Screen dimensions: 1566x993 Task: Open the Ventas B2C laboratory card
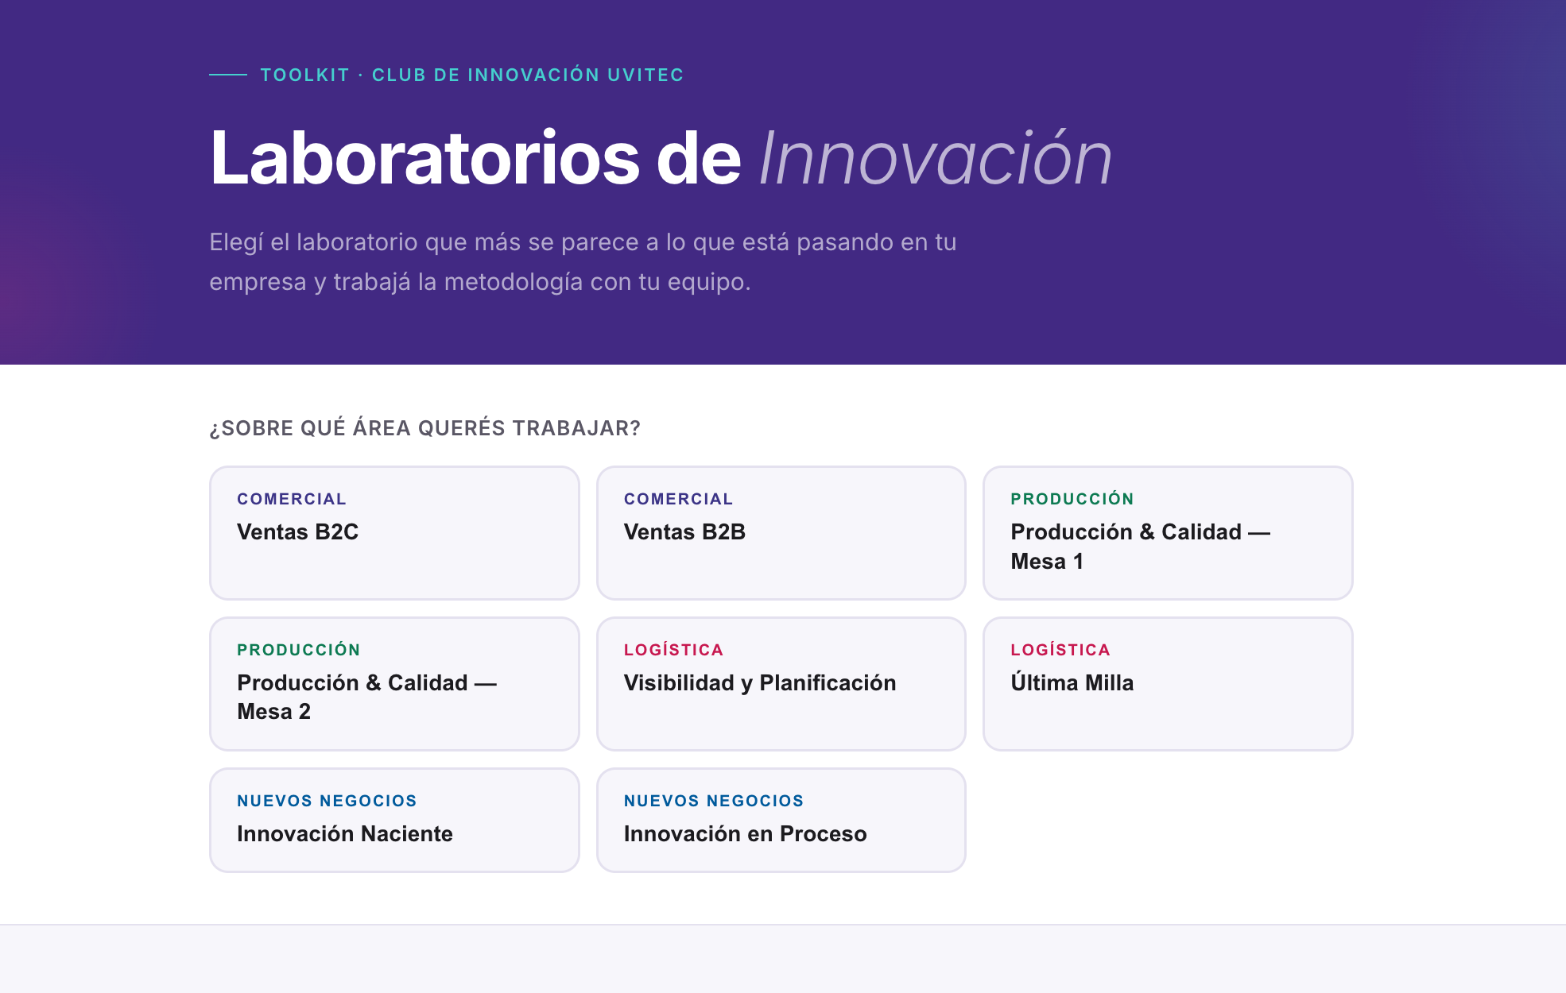pyautogui.click(x=394, y=533)
